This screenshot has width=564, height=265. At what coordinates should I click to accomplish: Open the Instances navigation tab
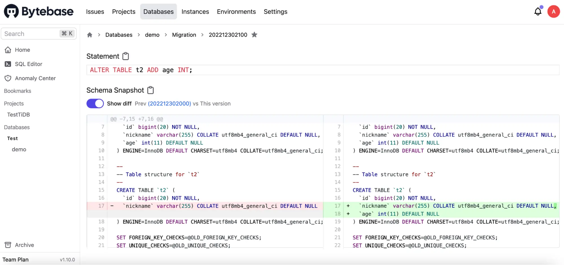(x=195, y=12)
